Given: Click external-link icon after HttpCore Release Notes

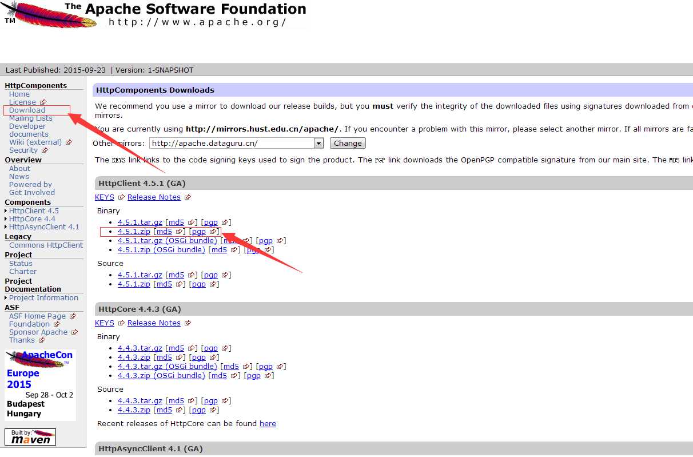Looking at the screenshot, I should pyautogui.click(x=188, y=323).
